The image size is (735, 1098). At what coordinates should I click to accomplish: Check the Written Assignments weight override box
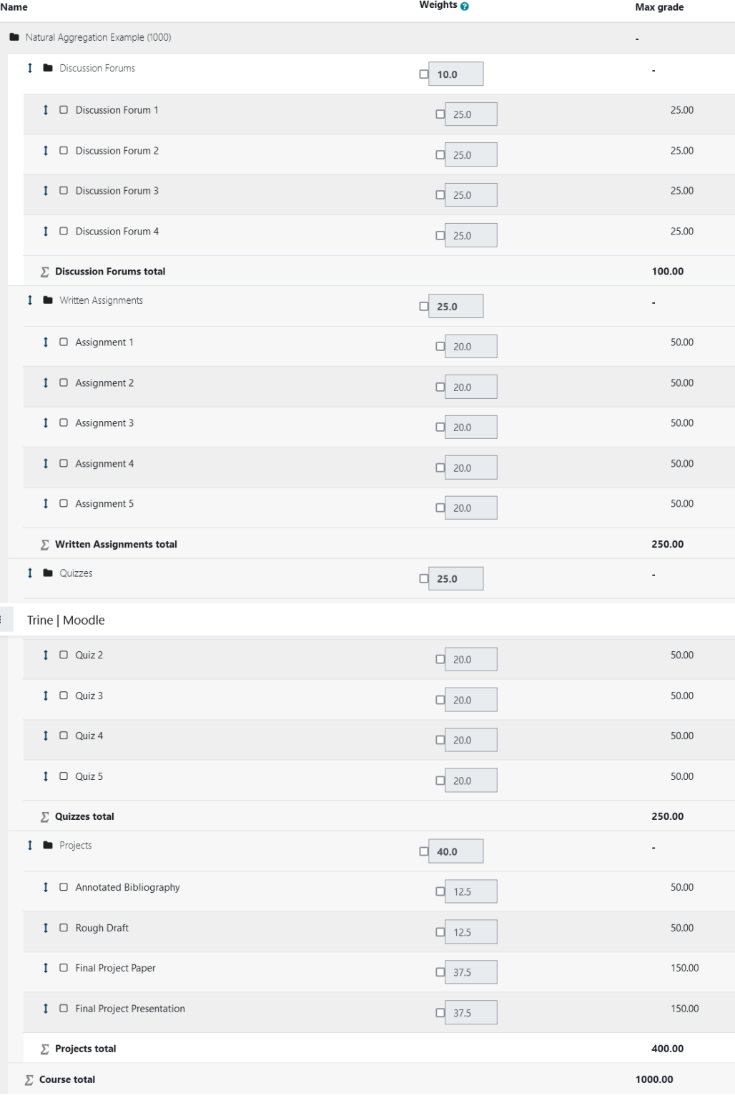(423, 305)
